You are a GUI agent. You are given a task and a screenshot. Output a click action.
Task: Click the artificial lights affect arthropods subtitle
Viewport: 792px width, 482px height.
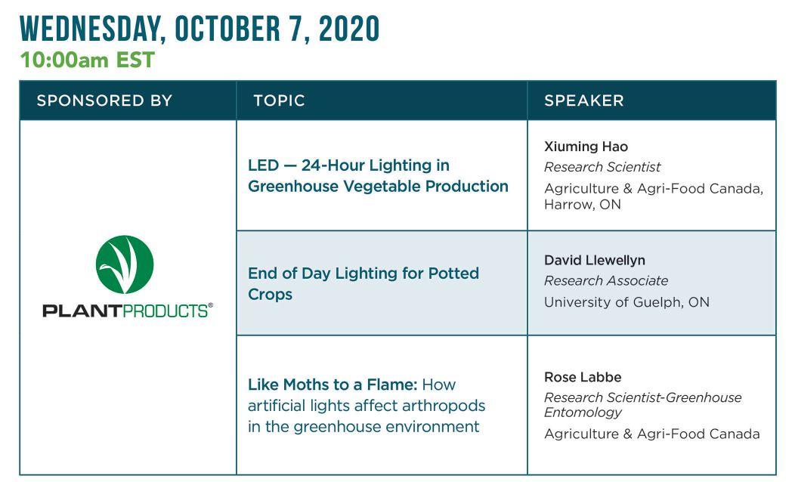coord(366,406)
